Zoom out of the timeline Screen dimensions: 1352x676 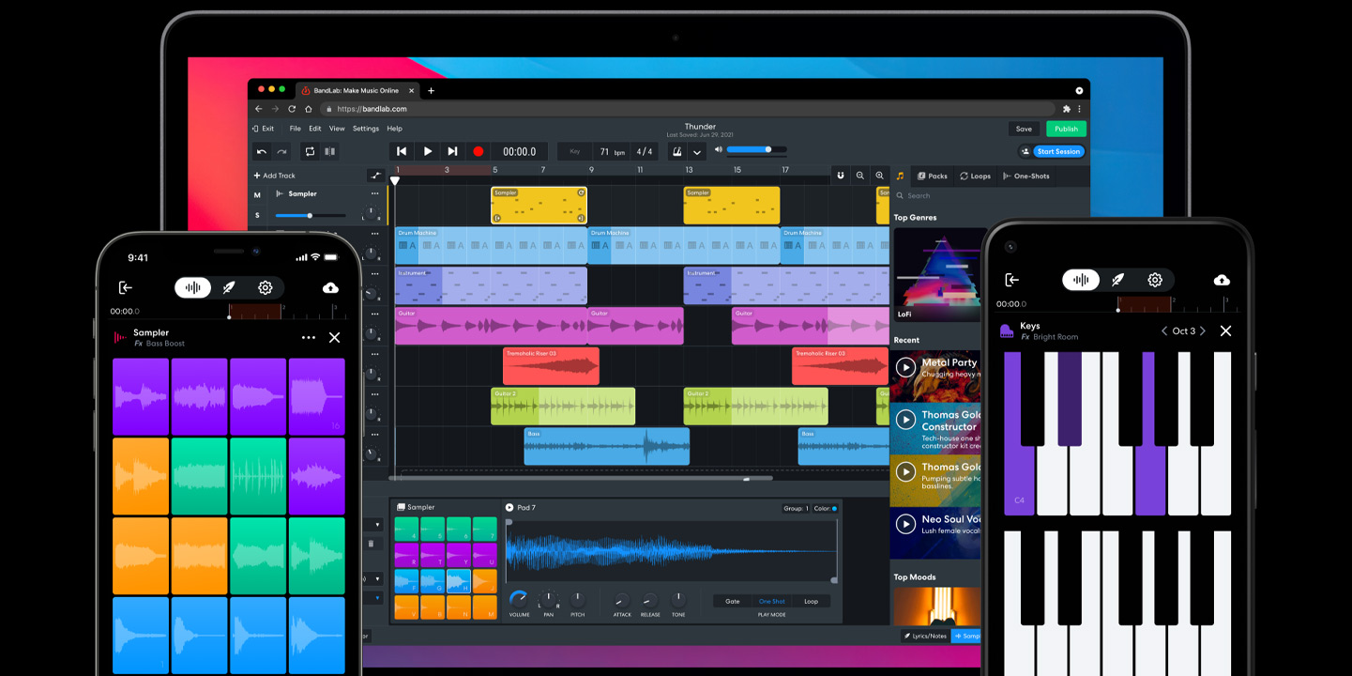click(860, 176)
